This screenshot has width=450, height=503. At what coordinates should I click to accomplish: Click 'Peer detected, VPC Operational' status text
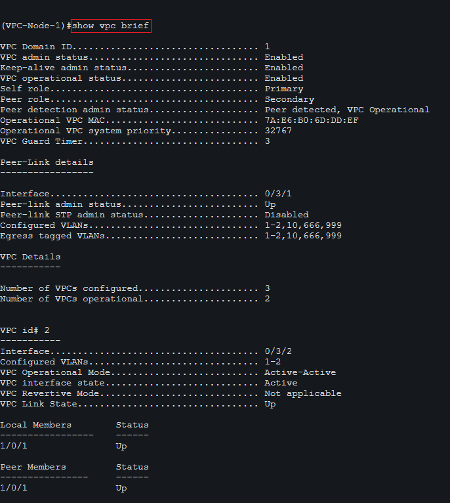[x=347, y=110]
